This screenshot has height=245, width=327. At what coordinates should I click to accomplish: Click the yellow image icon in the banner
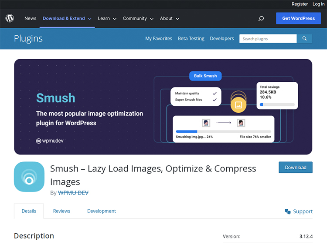(x=238, y=105)
